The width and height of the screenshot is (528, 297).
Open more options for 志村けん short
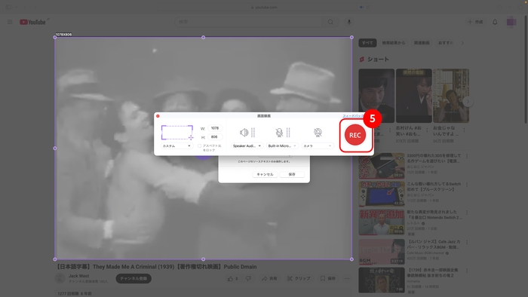pyautogui.click(x=427, y=130)
